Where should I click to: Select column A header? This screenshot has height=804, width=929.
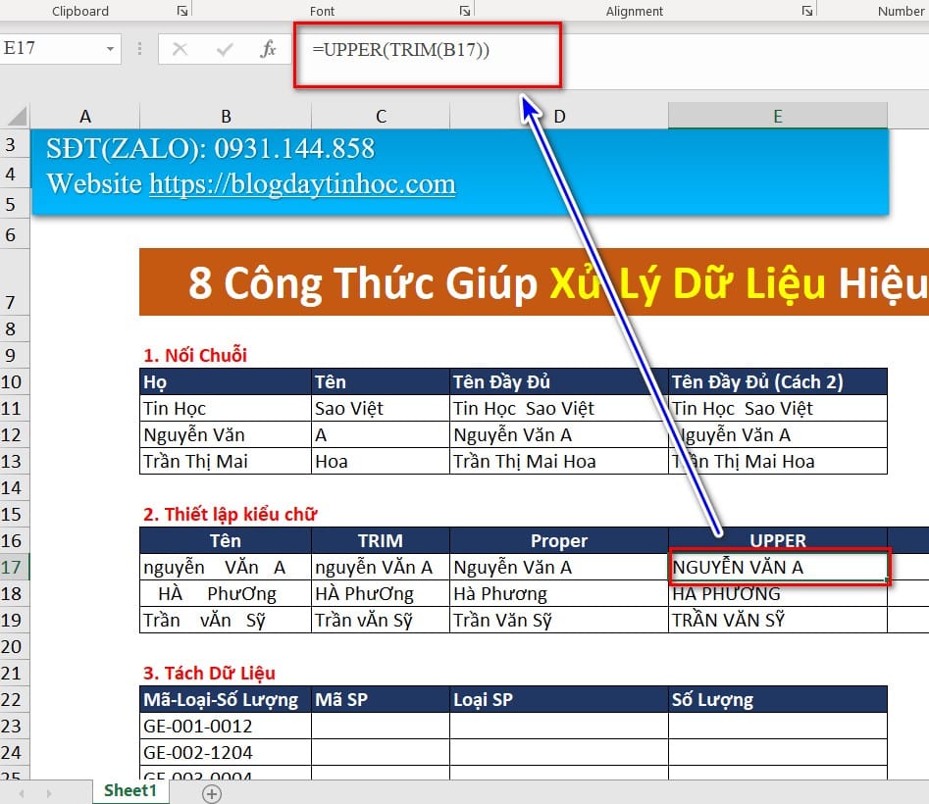(84, 116)
